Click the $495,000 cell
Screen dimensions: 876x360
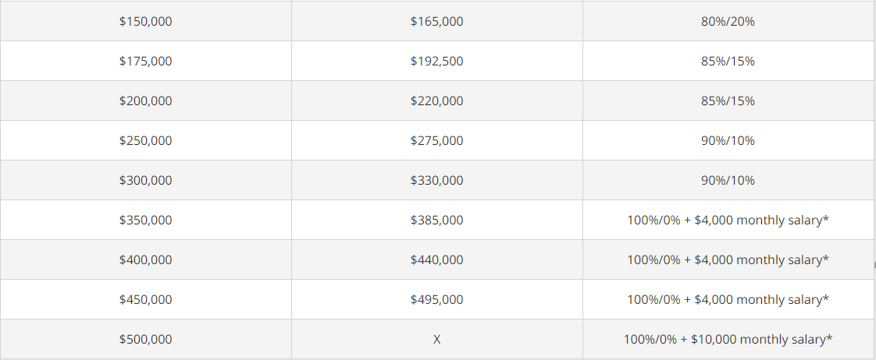[x=436, y=300]
